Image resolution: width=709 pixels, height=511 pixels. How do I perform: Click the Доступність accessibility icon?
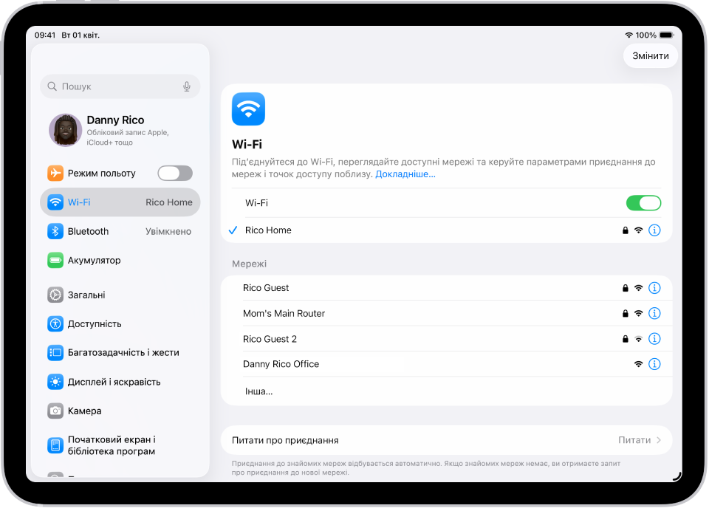(x=55, y=323)
